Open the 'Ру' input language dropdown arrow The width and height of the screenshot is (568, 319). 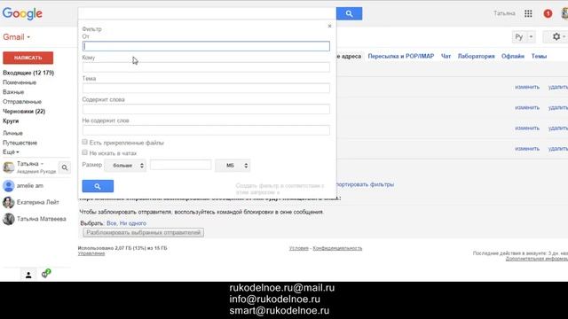(x=531, y=37)
